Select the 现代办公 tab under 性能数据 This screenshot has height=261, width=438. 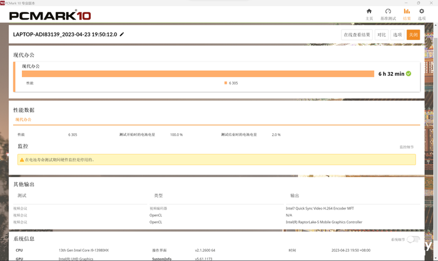[24, 120]
